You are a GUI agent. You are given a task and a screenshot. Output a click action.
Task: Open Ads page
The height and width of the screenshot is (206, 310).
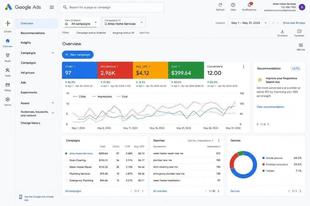23,82
